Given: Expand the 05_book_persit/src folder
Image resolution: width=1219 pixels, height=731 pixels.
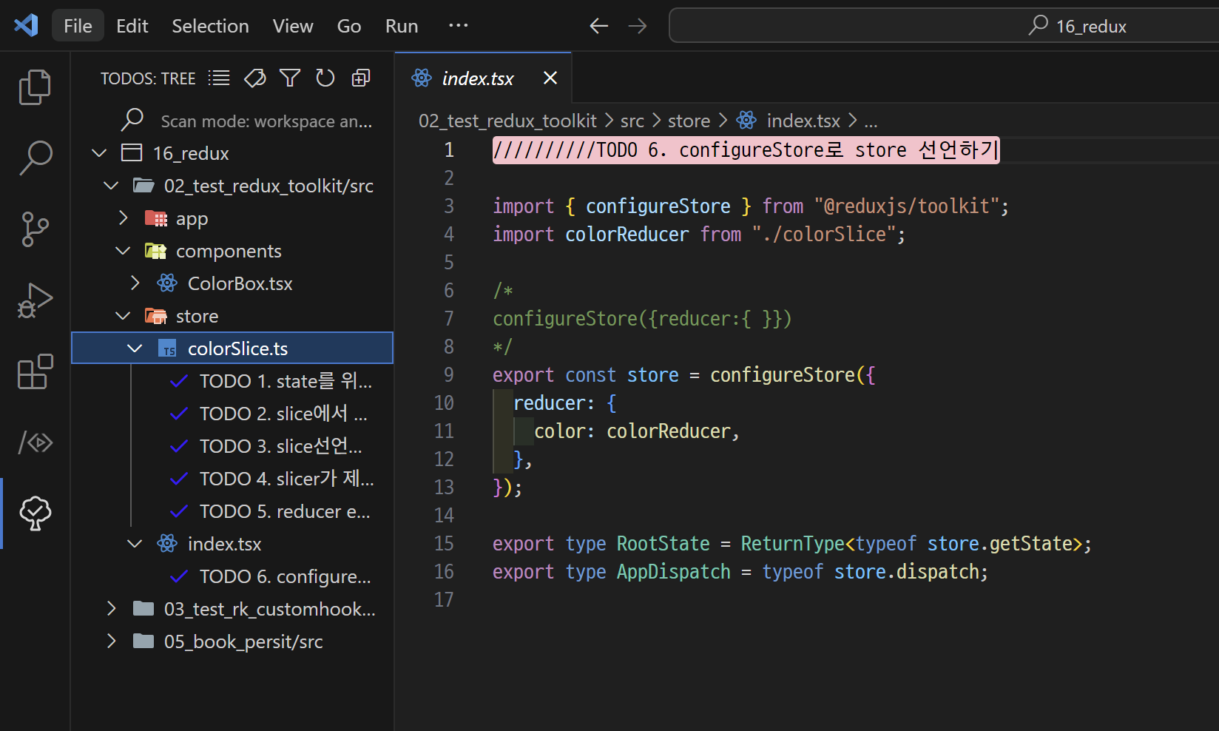Looking at the screenshot, I should [111, 641].
